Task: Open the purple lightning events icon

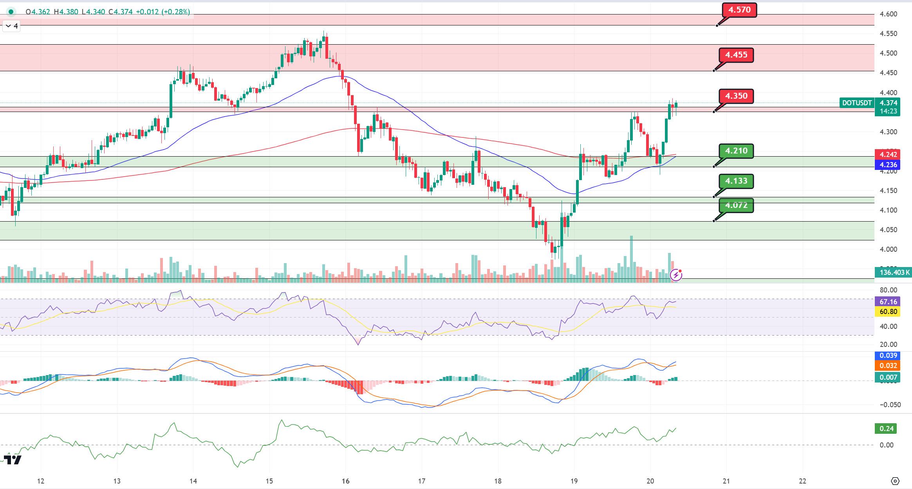Action: [676, 275]
